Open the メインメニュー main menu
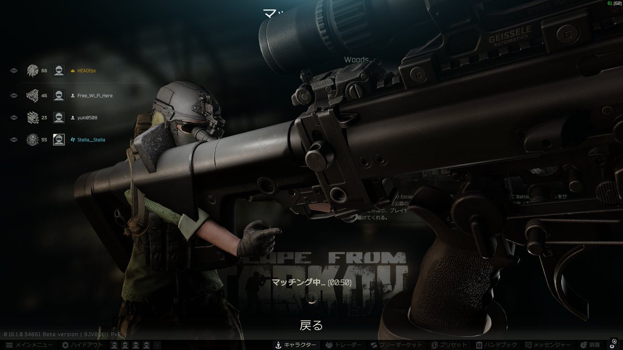 [x=29, y=345]
